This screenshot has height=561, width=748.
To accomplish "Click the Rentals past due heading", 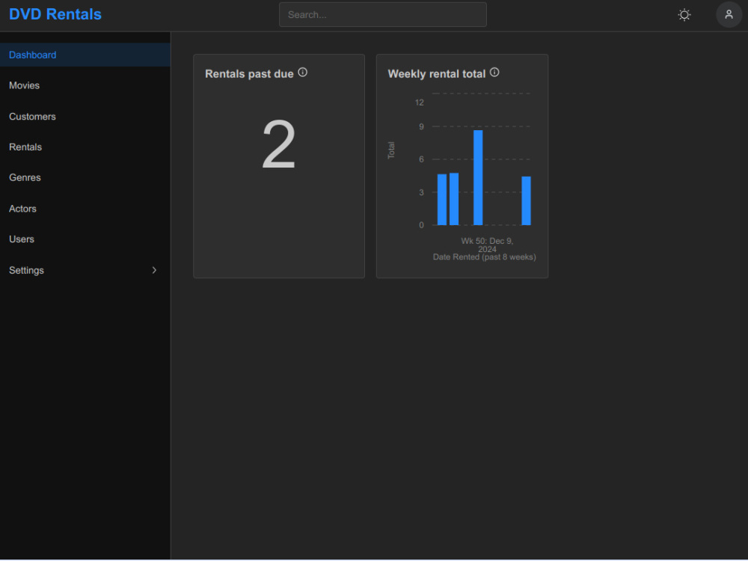I will pyautogui.click(x=249, y=74).
